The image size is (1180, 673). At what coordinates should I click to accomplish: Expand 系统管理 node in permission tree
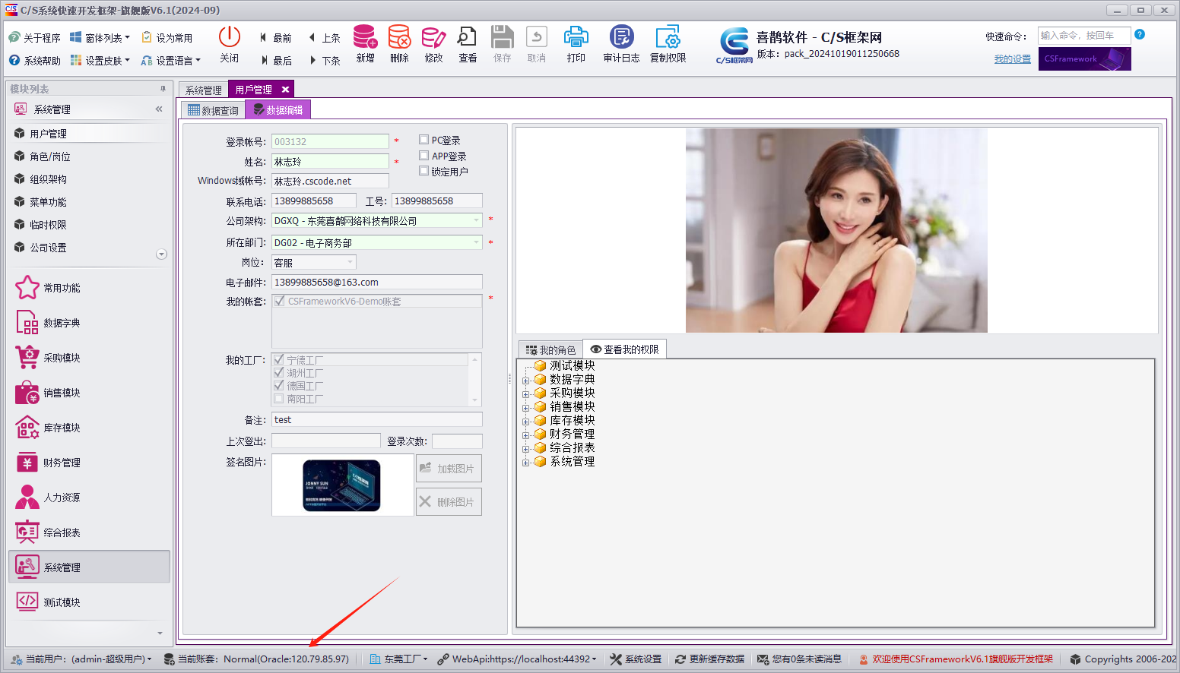(525, 463)
